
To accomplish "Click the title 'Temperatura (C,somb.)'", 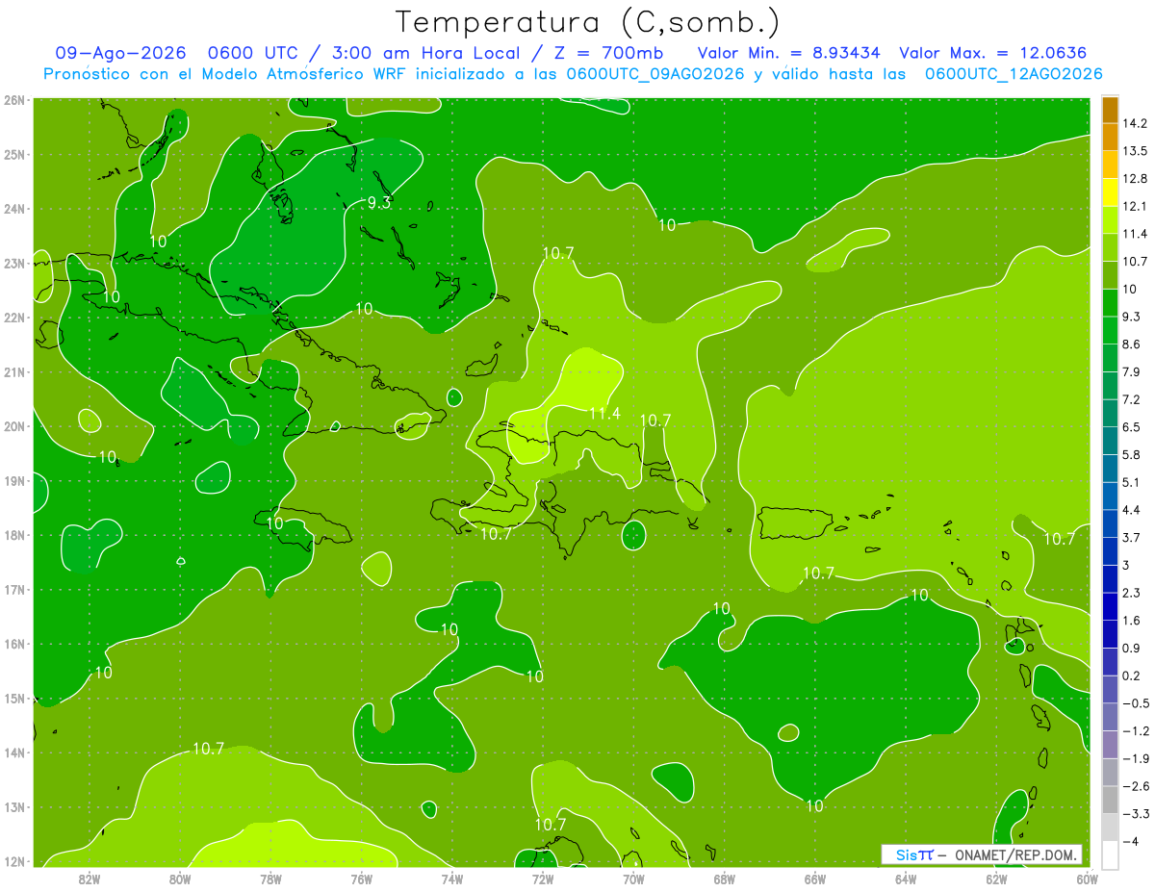I will [587, 22].
